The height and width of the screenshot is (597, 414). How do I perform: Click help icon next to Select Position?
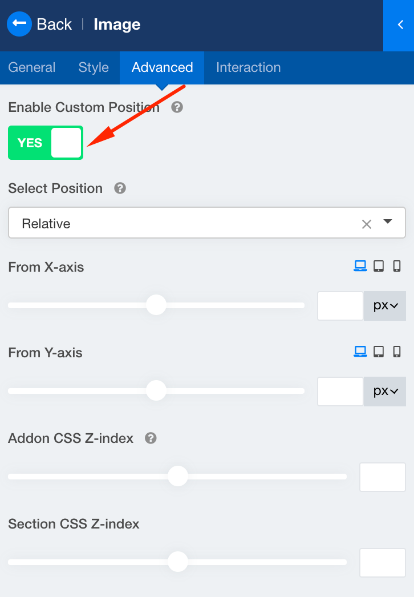click(x=120, y=188)
